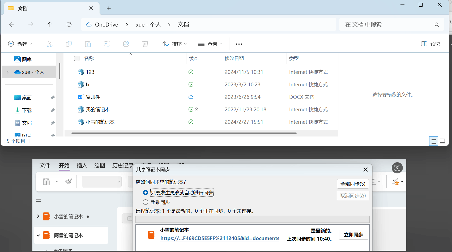Open the OneNote 文件 menu

[45, 165]
